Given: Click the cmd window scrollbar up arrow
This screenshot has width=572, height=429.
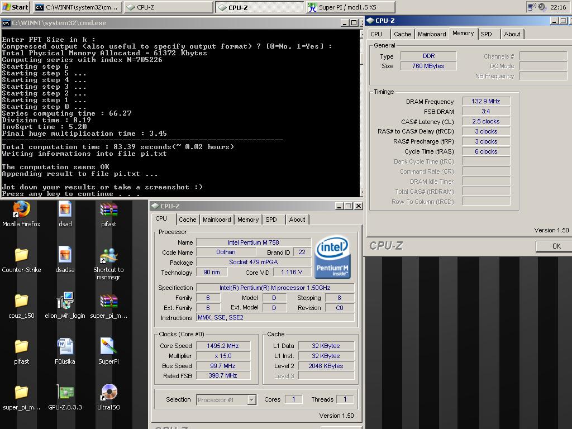Looking at the screenshot, I should click(x=361, y=34).
